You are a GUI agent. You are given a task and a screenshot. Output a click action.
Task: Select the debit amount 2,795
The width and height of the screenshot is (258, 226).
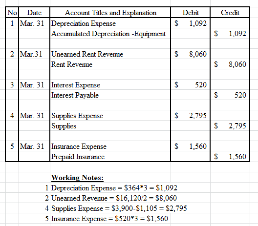click(x=191, y=116)
